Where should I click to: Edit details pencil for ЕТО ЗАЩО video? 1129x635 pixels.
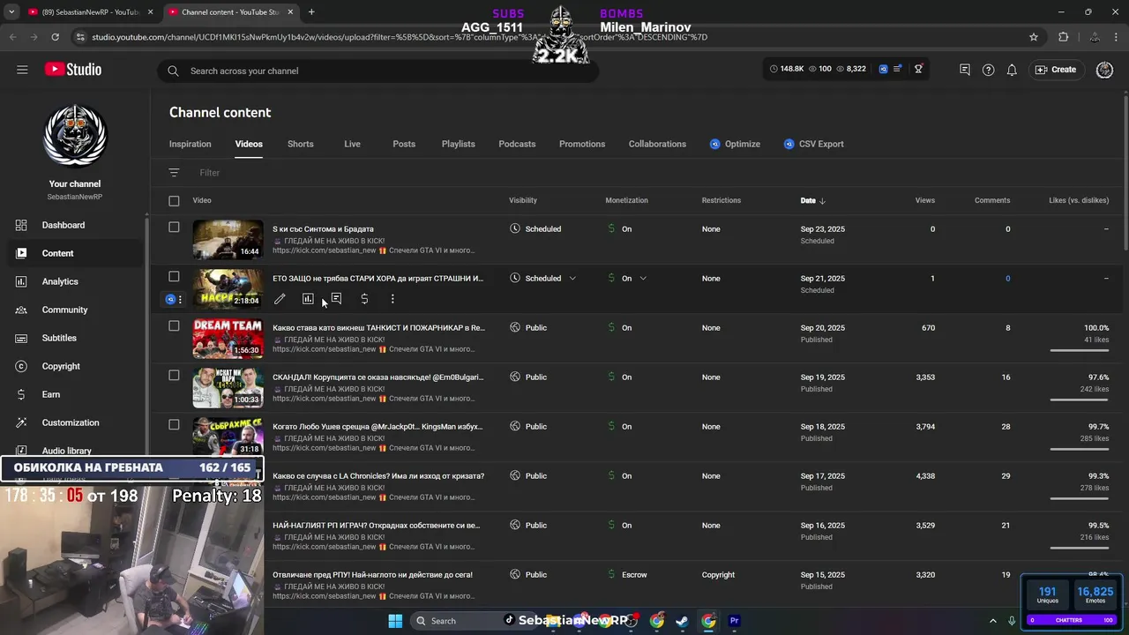[x=280, y=299]
